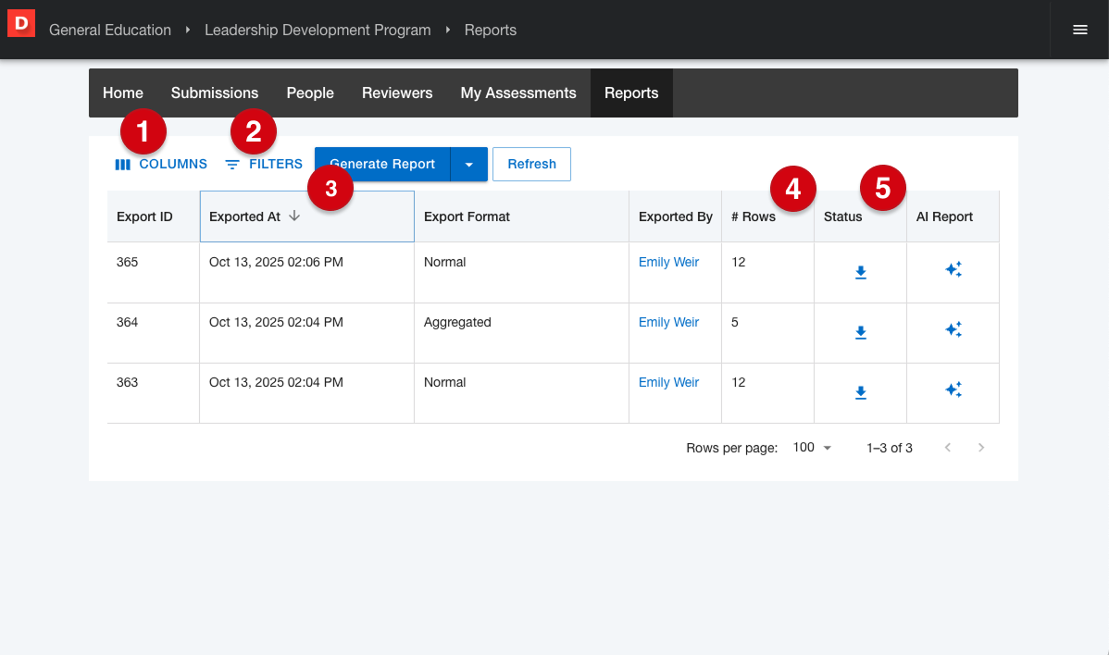Click Aggregated export format cell

coord(522,333)
